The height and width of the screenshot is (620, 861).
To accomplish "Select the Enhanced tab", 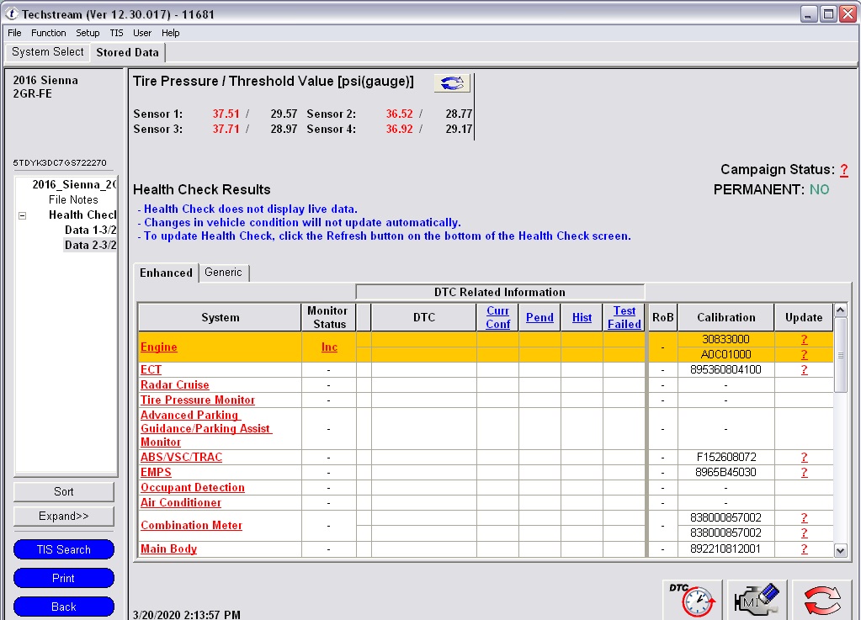I will (166, 273).
